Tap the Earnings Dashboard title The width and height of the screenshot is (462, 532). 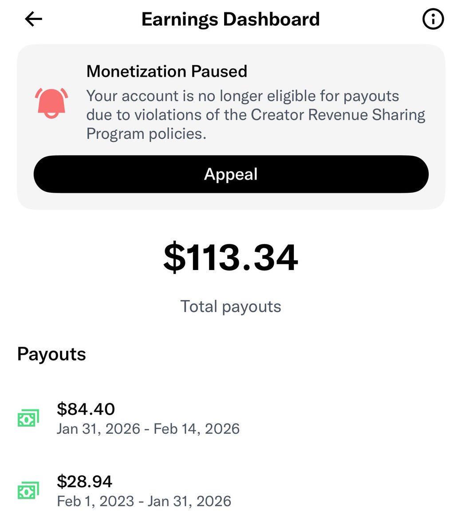point(230,20)
